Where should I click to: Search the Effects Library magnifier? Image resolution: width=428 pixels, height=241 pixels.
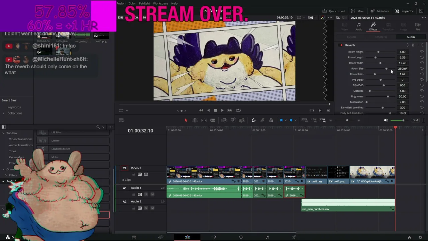point(98,127)
